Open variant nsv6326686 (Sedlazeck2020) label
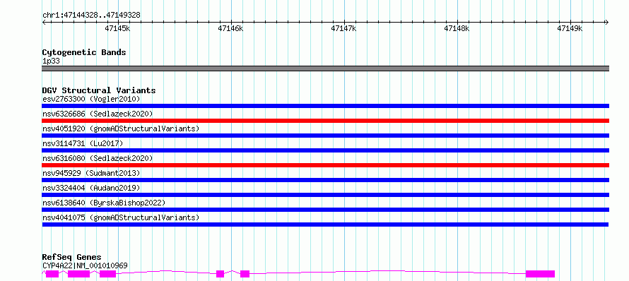 [98, 114]
